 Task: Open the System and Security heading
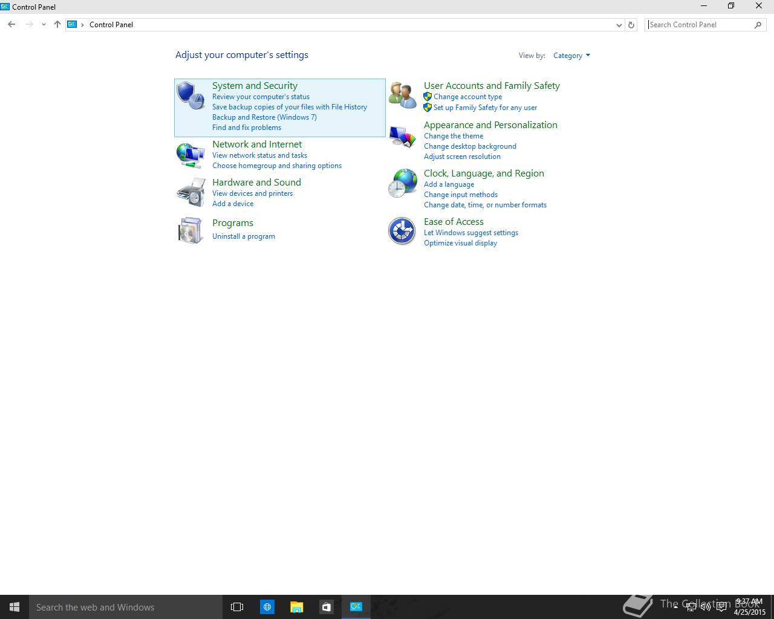click(x=255, y=86)
